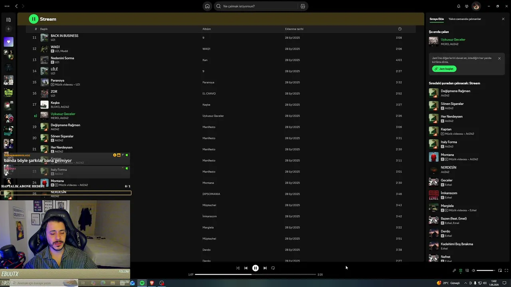
Task: Go forward with the right arrow
Action: [23, 6]
